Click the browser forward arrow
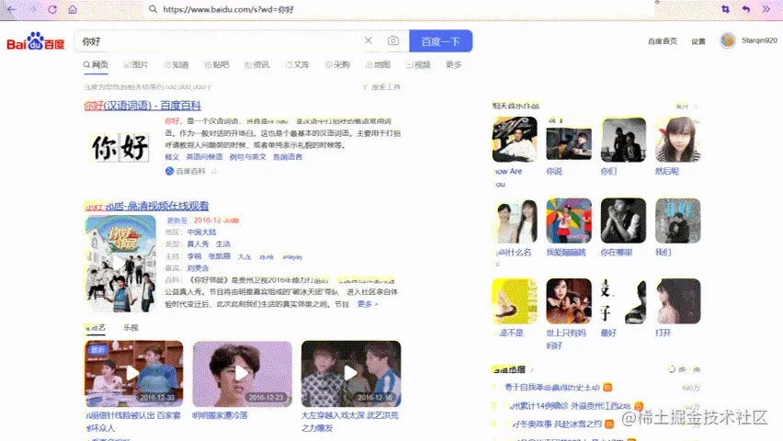This screenshot has width=783, height=441. (32, 9)
